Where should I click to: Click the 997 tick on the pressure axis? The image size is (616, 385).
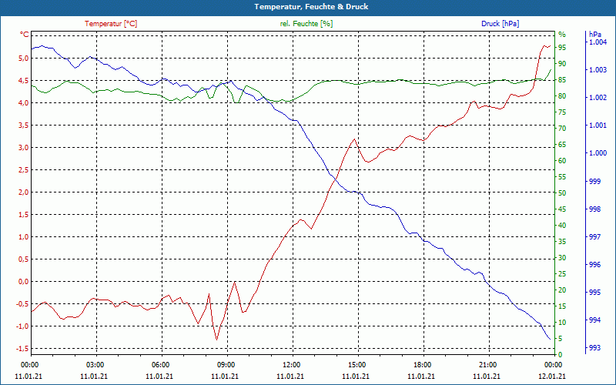tap(594, 237)
